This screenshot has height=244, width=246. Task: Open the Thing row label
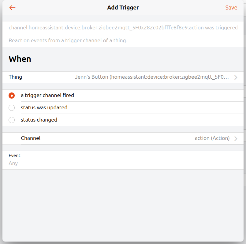15,77
